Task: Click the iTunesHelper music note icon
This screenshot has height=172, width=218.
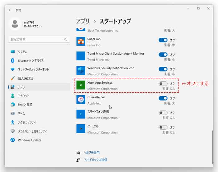Action: click(81, 100)
